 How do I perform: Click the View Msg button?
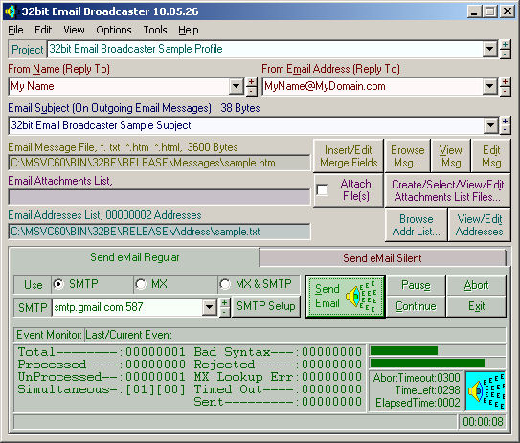tap(451, 156)
